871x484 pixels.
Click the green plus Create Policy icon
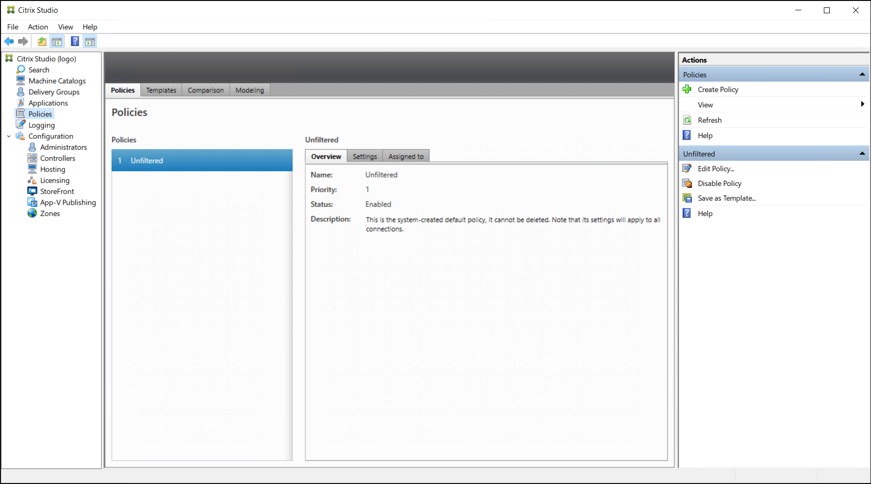point(687,89)
